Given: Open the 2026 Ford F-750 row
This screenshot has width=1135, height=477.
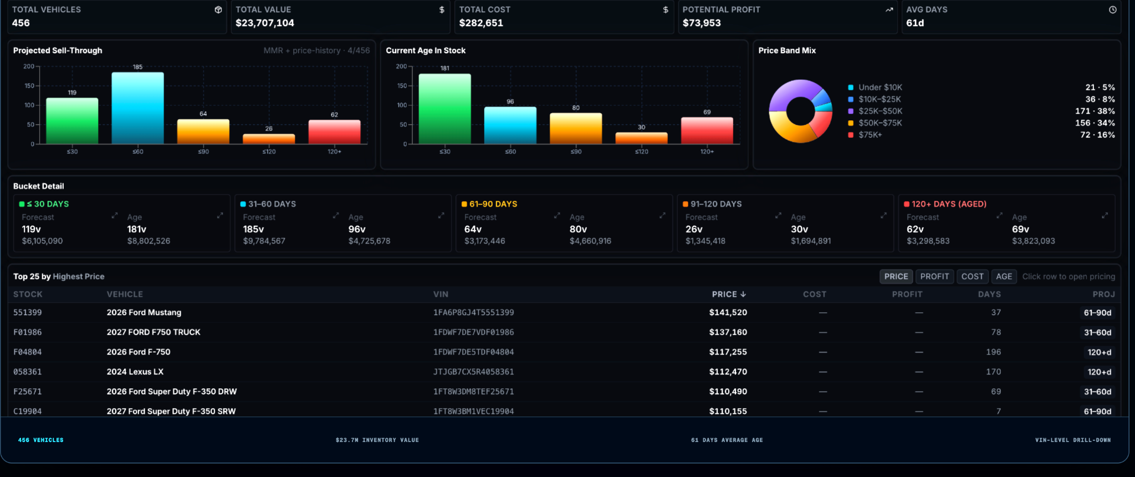Looking at the screenshot, I should click(x=564, y=352).
